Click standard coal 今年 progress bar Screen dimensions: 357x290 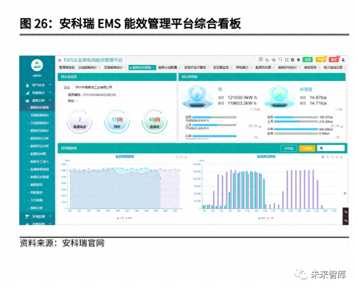pyautogui.click(x=296, y=129)
